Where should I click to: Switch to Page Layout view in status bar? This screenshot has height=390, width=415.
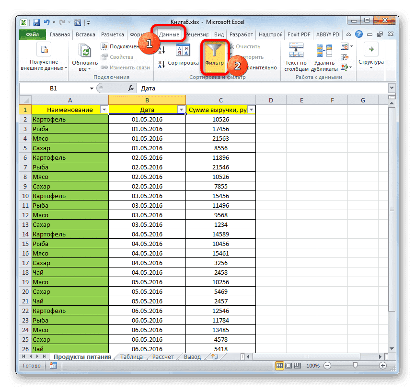coord(288,365)
